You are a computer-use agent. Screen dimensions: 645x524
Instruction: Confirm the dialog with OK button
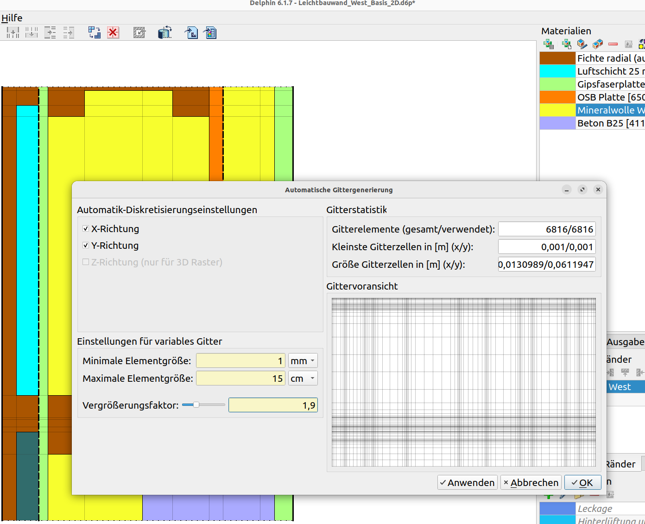click(x=582, y=482)
